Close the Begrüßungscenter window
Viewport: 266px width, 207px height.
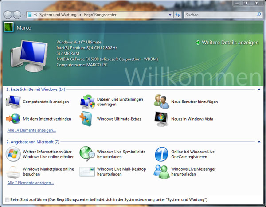[x=257, y=3]
